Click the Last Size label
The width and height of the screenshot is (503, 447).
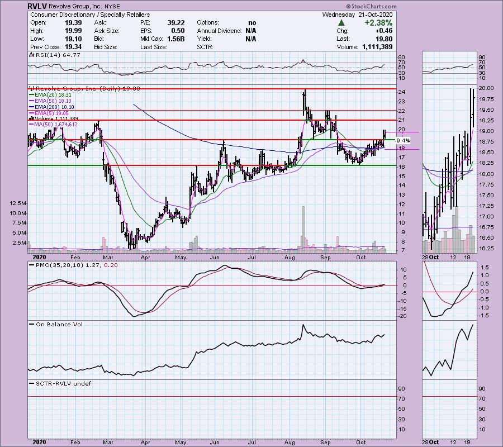[154, 47]
